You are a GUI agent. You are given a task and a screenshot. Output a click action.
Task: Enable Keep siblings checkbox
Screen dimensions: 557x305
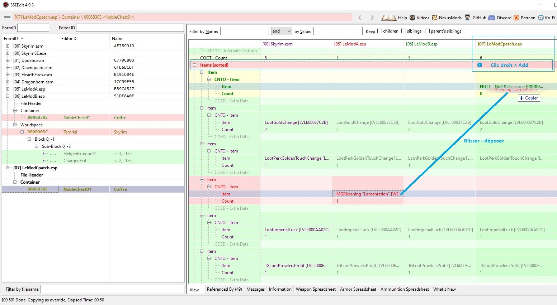(x=403, y=31)
